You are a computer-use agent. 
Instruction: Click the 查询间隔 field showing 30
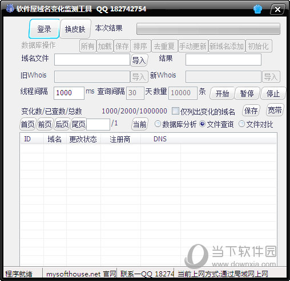click(x=135, y=93)
